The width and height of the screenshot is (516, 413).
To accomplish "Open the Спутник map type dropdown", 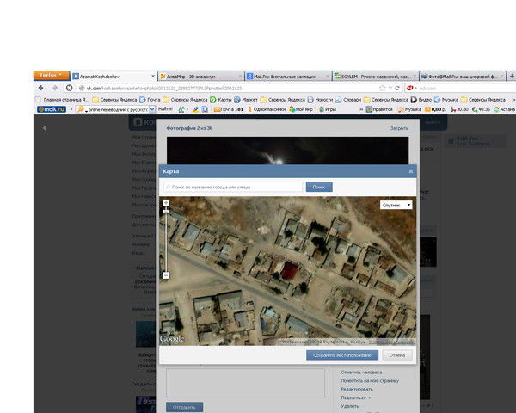I will (396, 205).
